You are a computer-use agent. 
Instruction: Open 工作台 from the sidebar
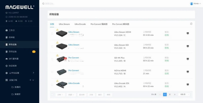click(12, 30)
